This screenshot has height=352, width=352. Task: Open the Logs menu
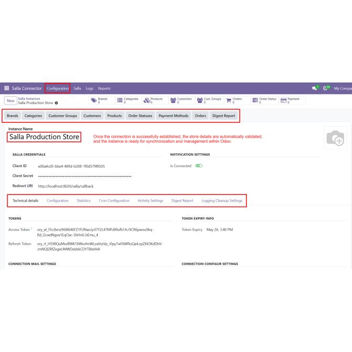[89, 88]
